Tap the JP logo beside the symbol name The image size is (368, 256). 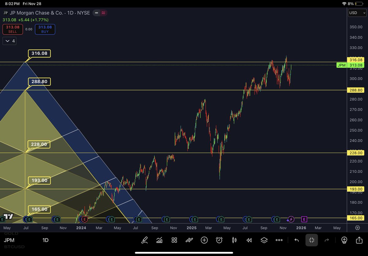(x=6, y=13)
